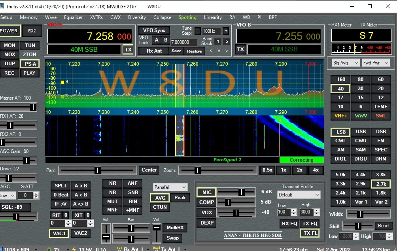This screenshot has width=397, height=251.
Task: Open the TX EQ settings
Action: [x=310, y=224]
